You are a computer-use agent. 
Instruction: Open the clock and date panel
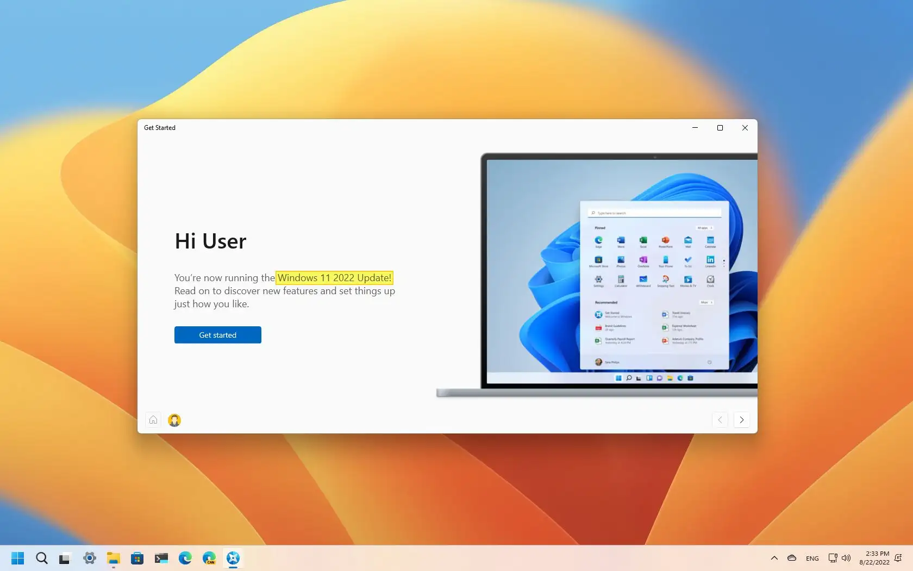pyautogui.click(x=874, y=558)
